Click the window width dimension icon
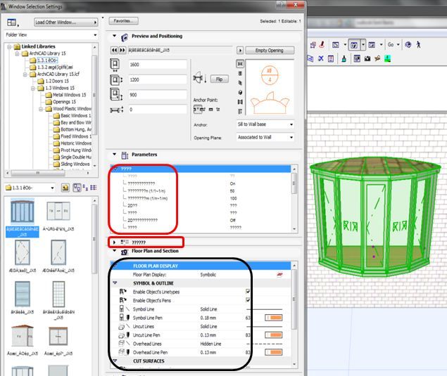This screenshot has width=447, height=376. coord(115,65)
